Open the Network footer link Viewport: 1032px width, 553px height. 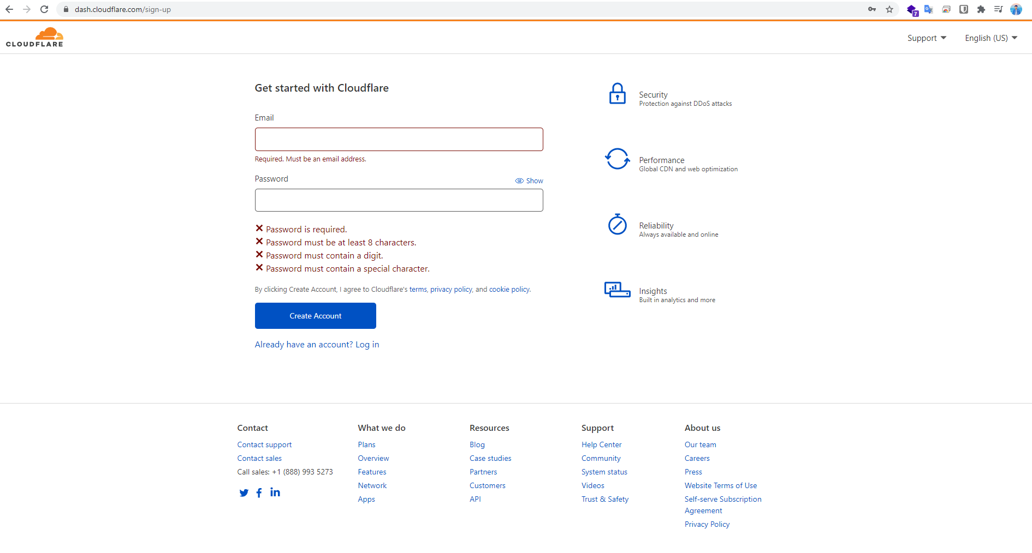372,486
